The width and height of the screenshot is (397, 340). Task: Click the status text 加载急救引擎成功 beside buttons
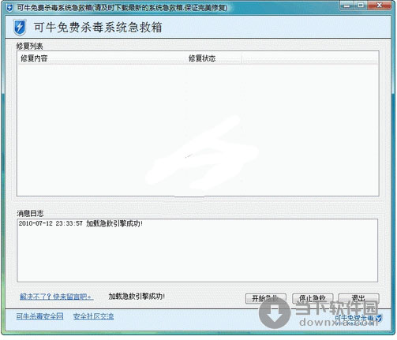(x=137, y=297)
